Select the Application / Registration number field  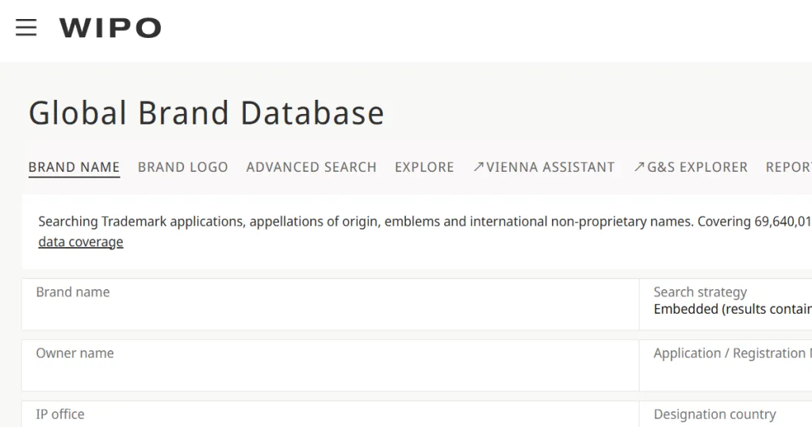coord(726,366)
